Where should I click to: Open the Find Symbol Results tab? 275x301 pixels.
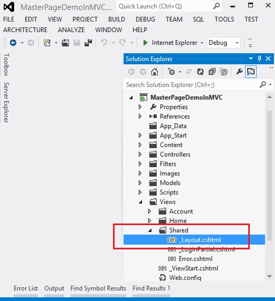point(98,288)
